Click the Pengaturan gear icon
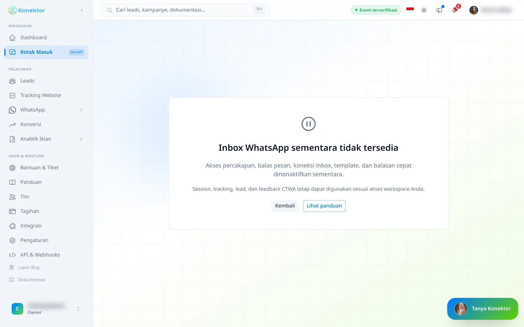Screen dimensions: 524x327 coord(12,241)
